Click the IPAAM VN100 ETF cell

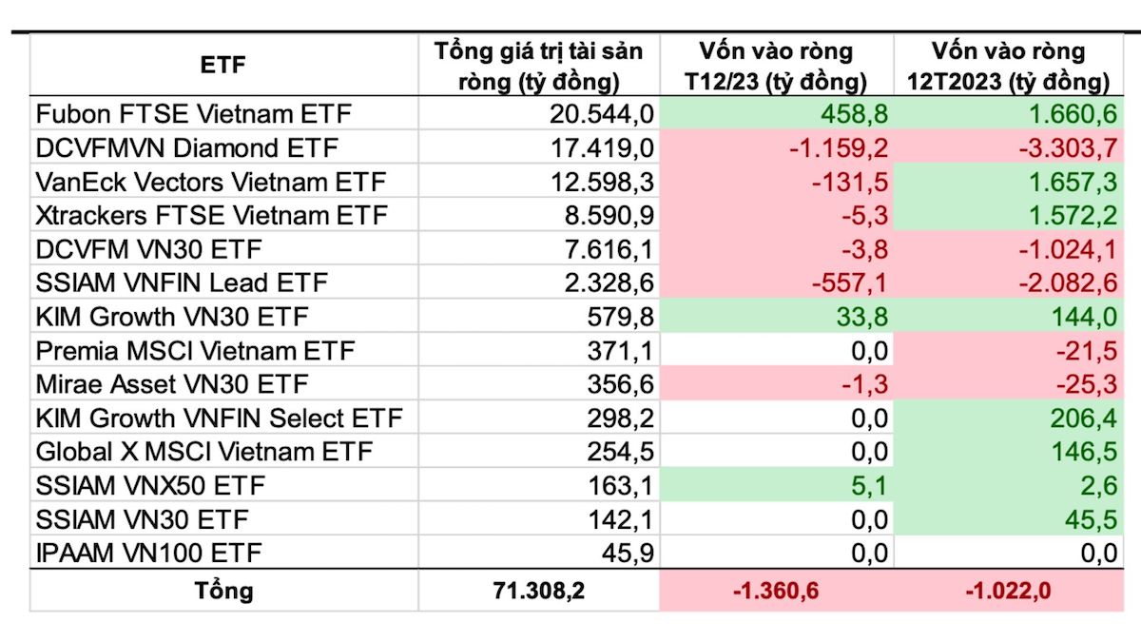(147, 552)
